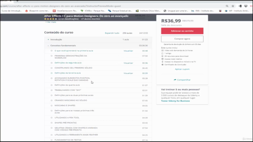Select 'MÁSCARAS E SHAPES' lesson text
The width and height of the screenshot is (253, 142).
click(65, 105)
